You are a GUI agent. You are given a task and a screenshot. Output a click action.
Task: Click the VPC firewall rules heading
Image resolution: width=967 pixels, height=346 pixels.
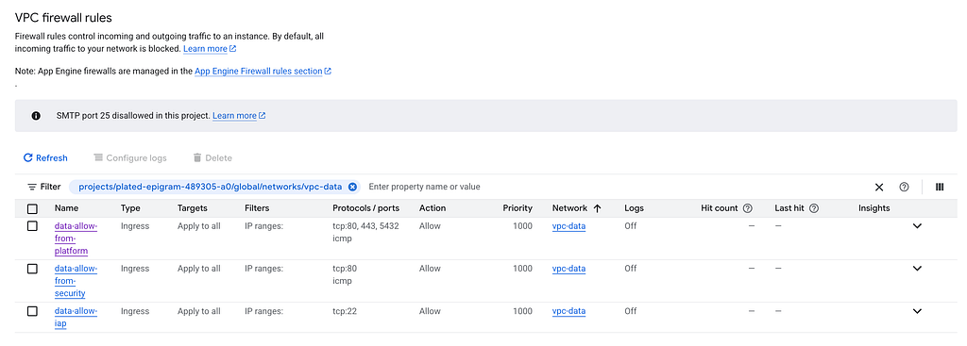[x=63, y=18]
